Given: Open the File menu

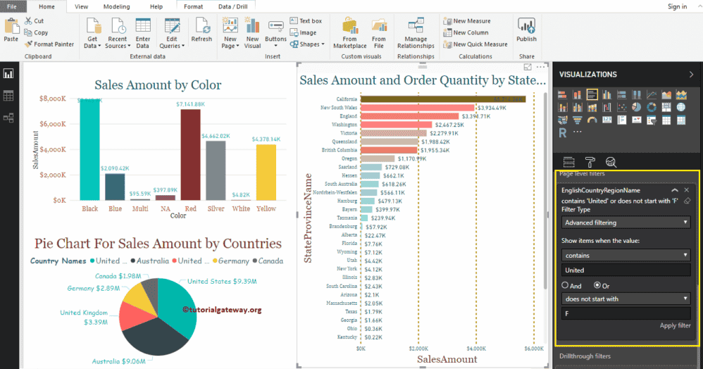Looking at the screenshot, I should click(12, 6).
